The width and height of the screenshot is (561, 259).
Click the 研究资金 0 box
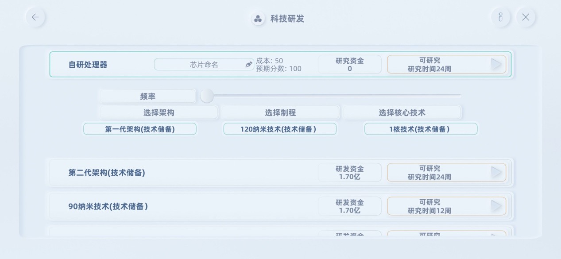(350, 65)
